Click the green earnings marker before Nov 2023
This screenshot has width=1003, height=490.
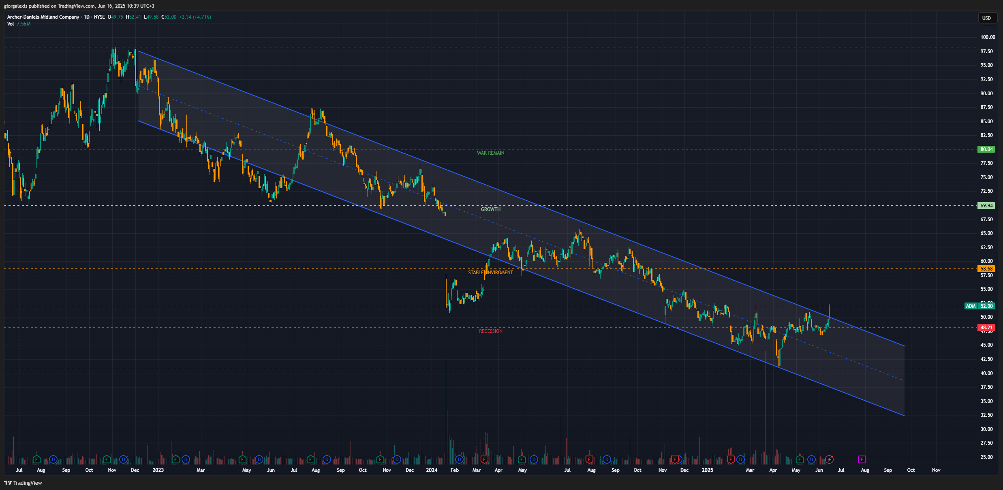point(380,460)
